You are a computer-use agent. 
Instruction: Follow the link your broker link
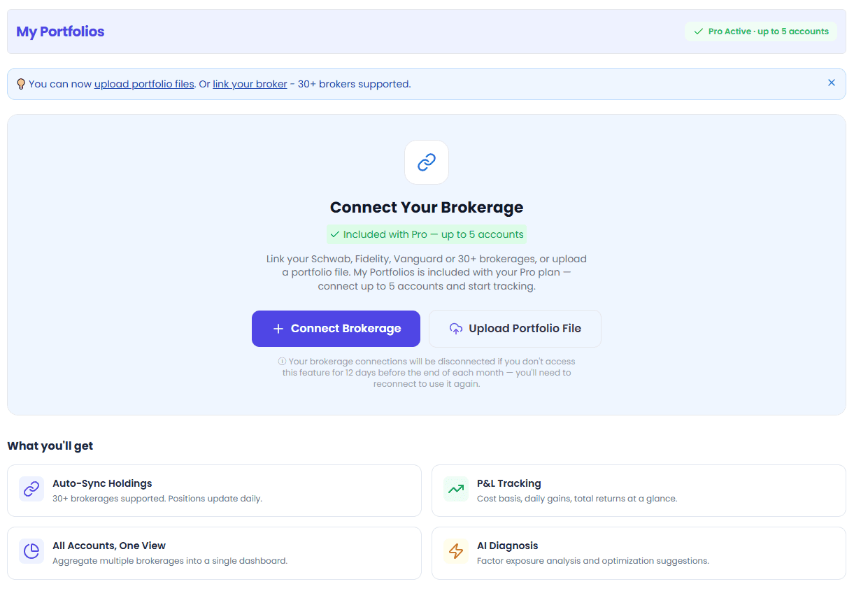(250, 84)
